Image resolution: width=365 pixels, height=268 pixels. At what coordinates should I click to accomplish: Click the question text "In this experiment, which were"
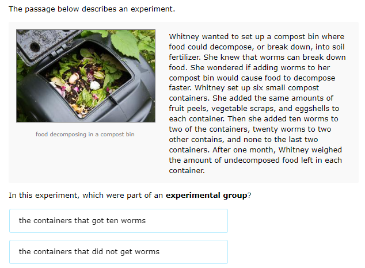coord(67,195)
